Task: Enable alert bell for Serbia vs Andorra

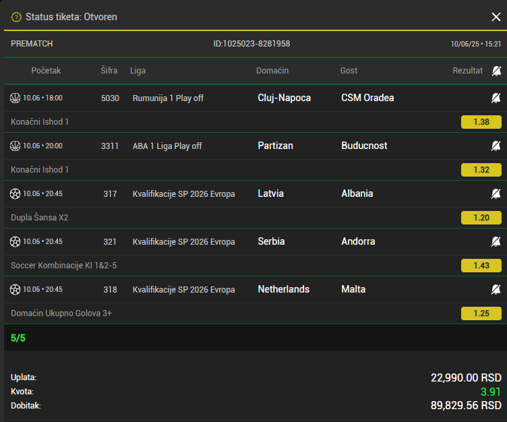Action: click(x=496, y=241)
